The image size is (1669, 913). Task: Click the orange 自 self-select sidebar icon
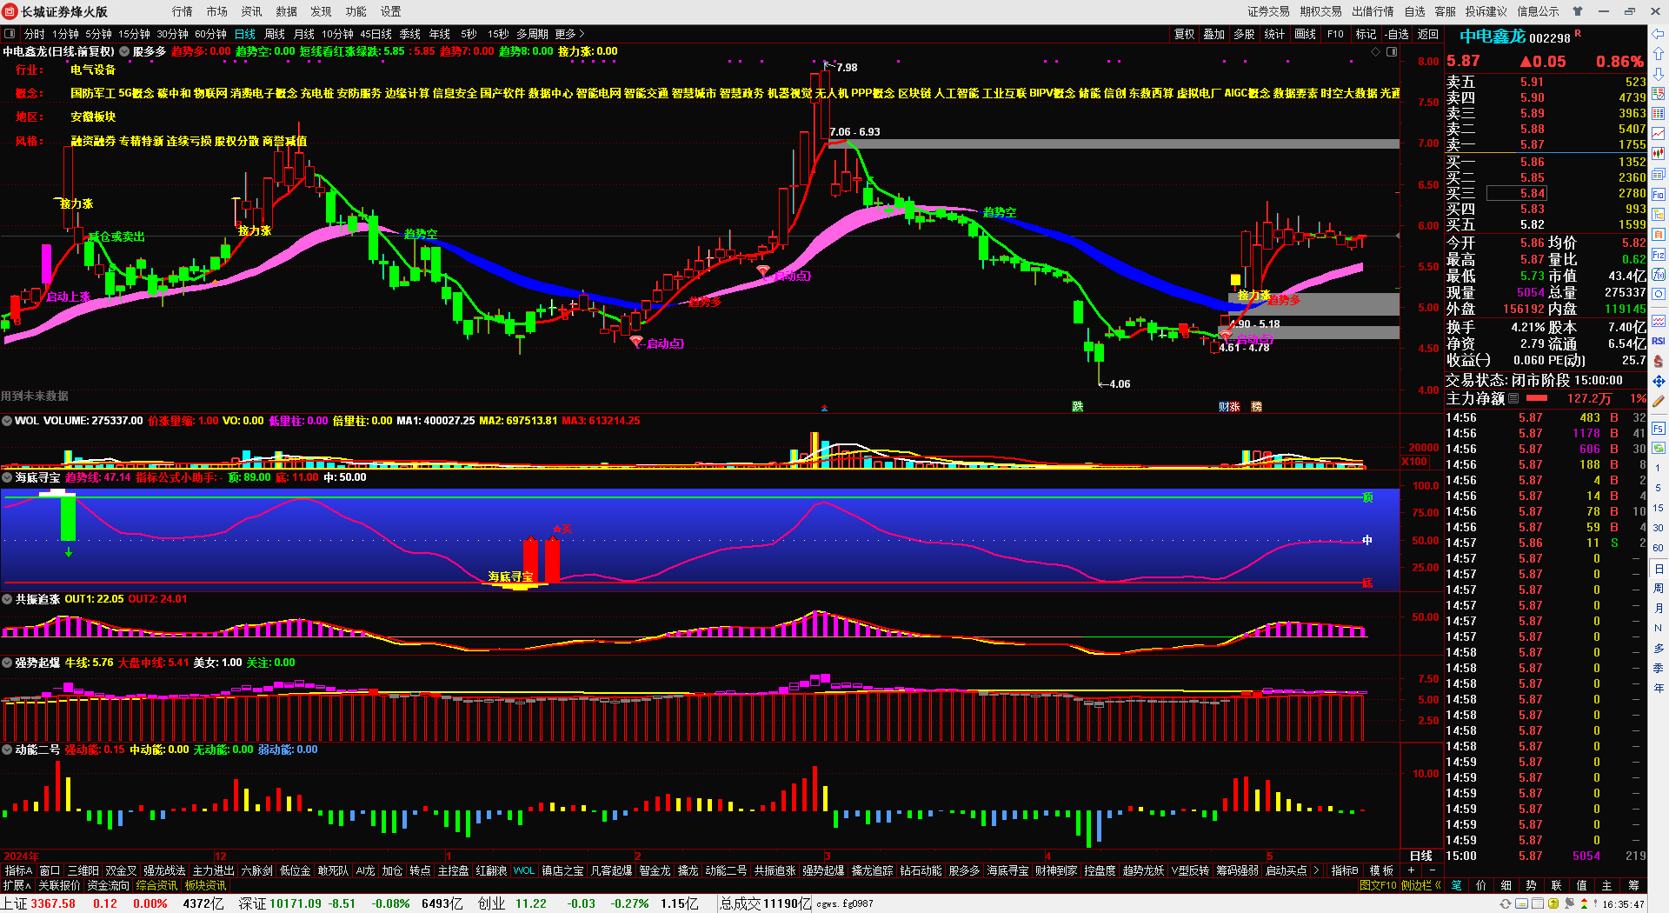[1659, 234]
